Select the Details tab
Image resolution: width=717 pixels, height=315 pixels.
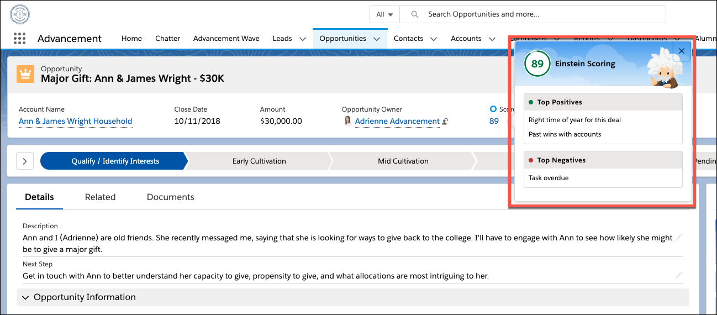[39, 197]
